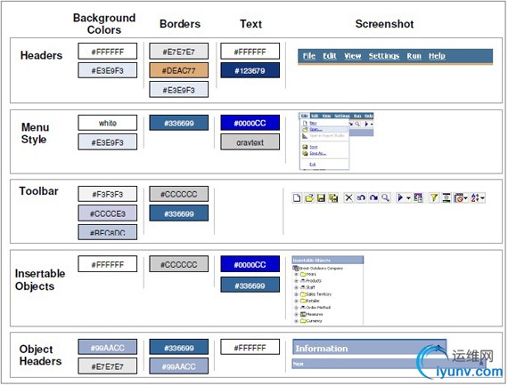
Task: Click the Save floppy-disk toolbar icon
Action: click(x=321, y=197)
